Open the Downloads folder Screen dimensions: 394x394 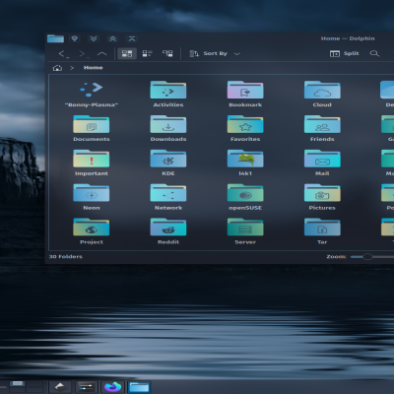168,124
